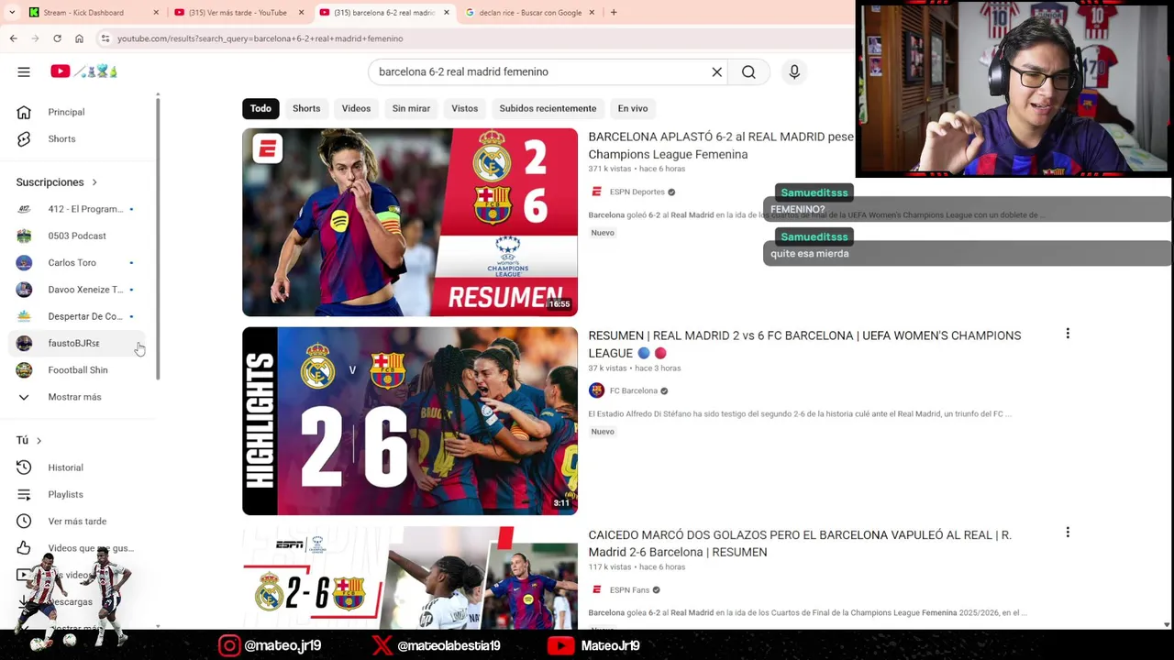
Task: Play the ESPN RESUMEN 16:55 thumbnail
Action: (410, 222)
